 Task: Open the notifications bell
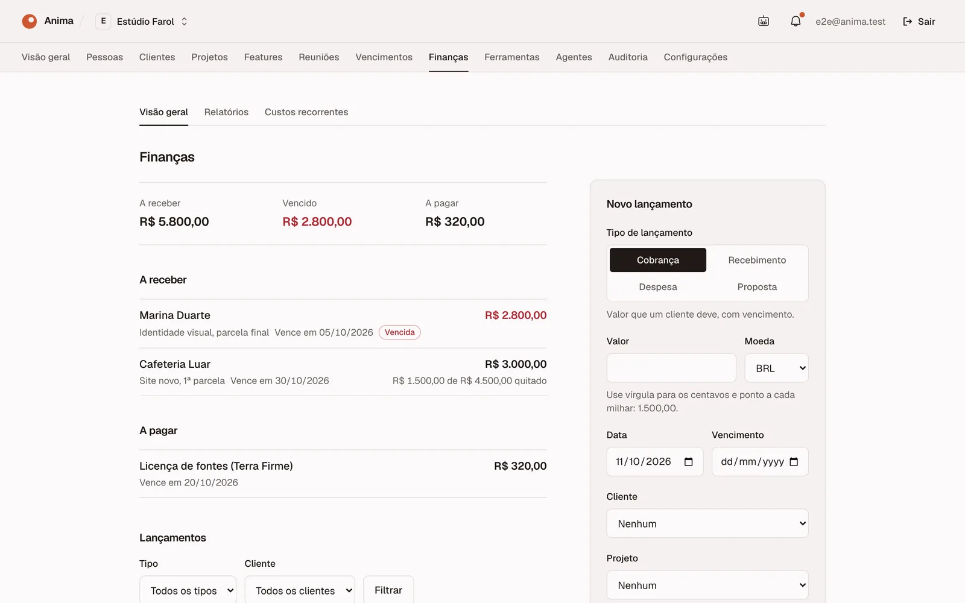point(796,21)
